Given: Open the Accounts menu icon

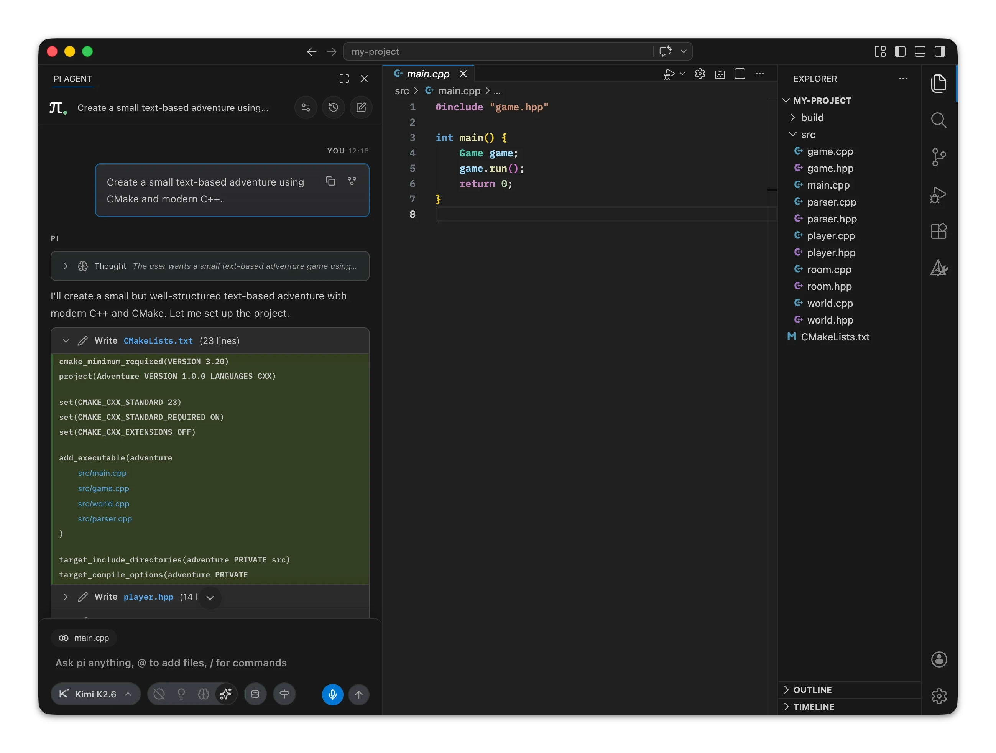Looking at the screenshot, I should pyautogui.click(x=939, y=659).
